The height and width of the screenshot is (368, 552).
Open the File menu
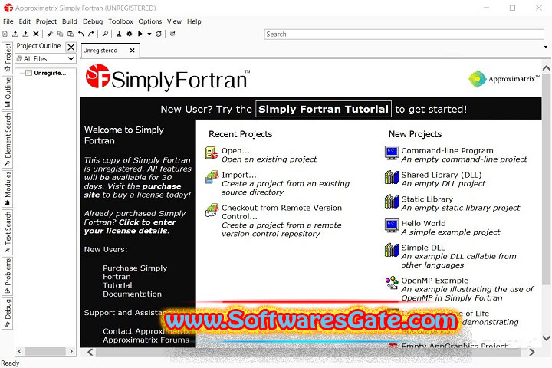point(8,21)
